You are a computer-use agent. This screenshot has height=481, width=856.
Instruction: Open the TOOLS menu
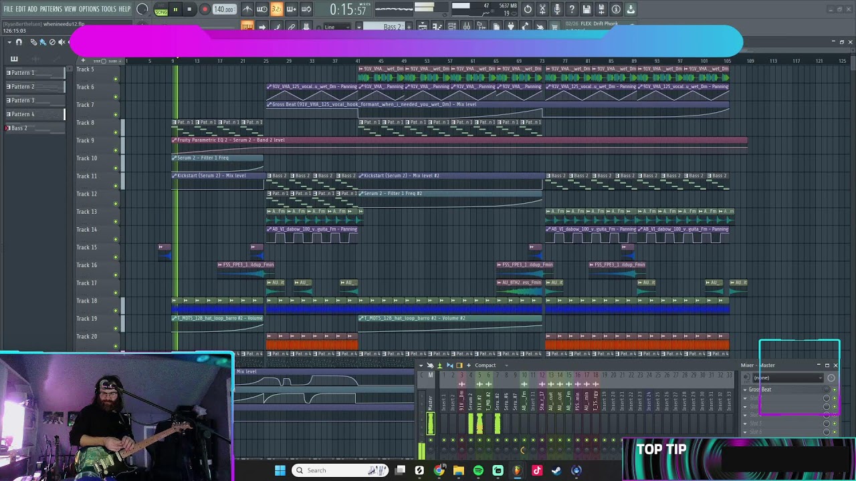(x=108, y=9)
